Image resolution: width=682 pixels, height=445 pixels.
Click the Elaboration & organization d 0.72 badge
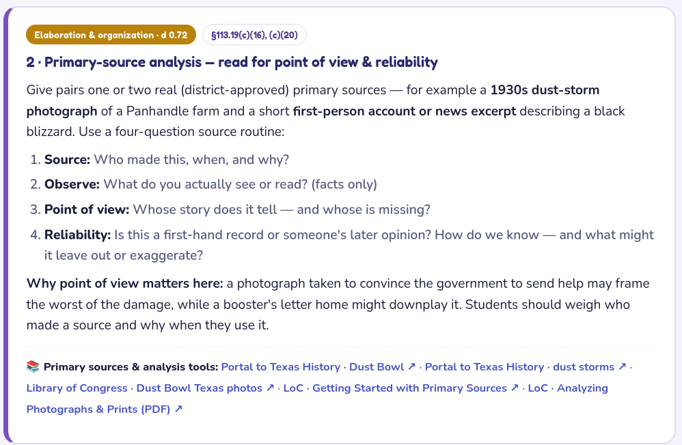111,35
